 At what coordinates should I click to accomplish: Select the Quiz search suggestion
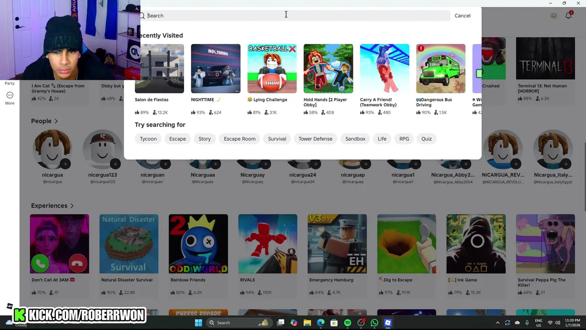pyautogui.click(x=427, y=139)
